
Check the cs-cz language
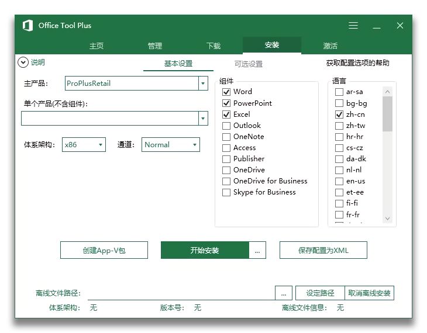[x=339, y=148]
